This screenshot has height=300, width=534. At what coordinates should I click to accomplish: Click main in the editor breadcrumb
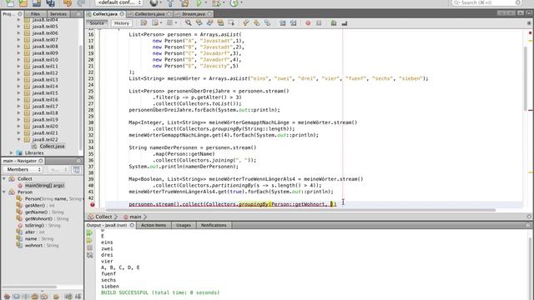tap(135, 217)
